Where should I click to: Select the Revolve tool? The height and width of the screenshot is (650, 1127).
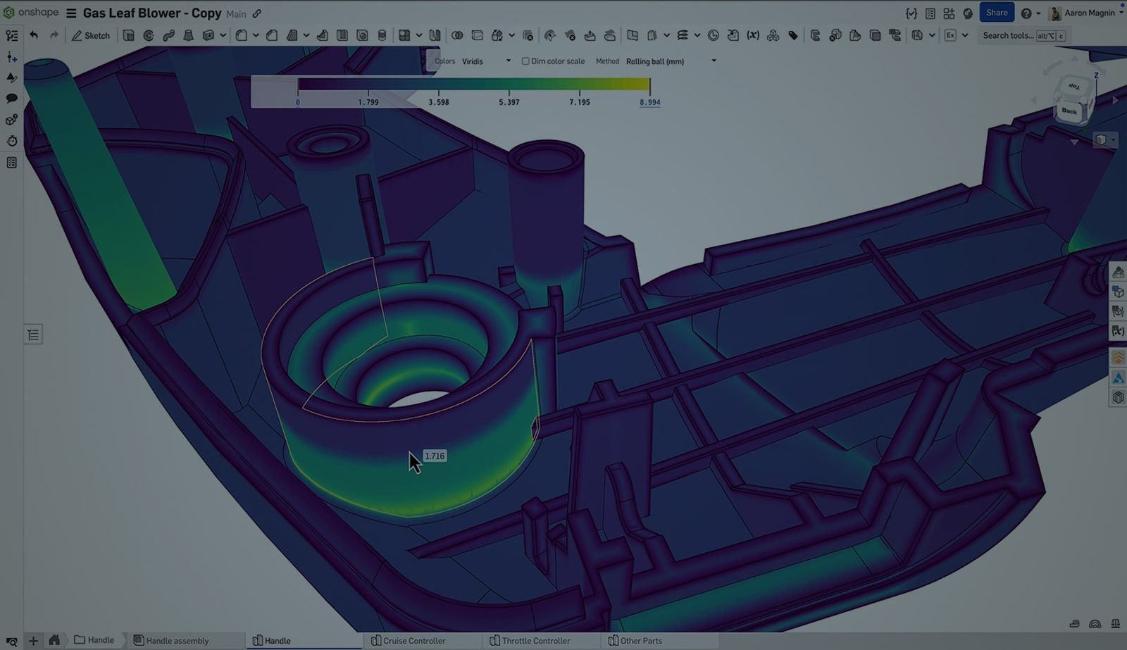coord(148,35)
